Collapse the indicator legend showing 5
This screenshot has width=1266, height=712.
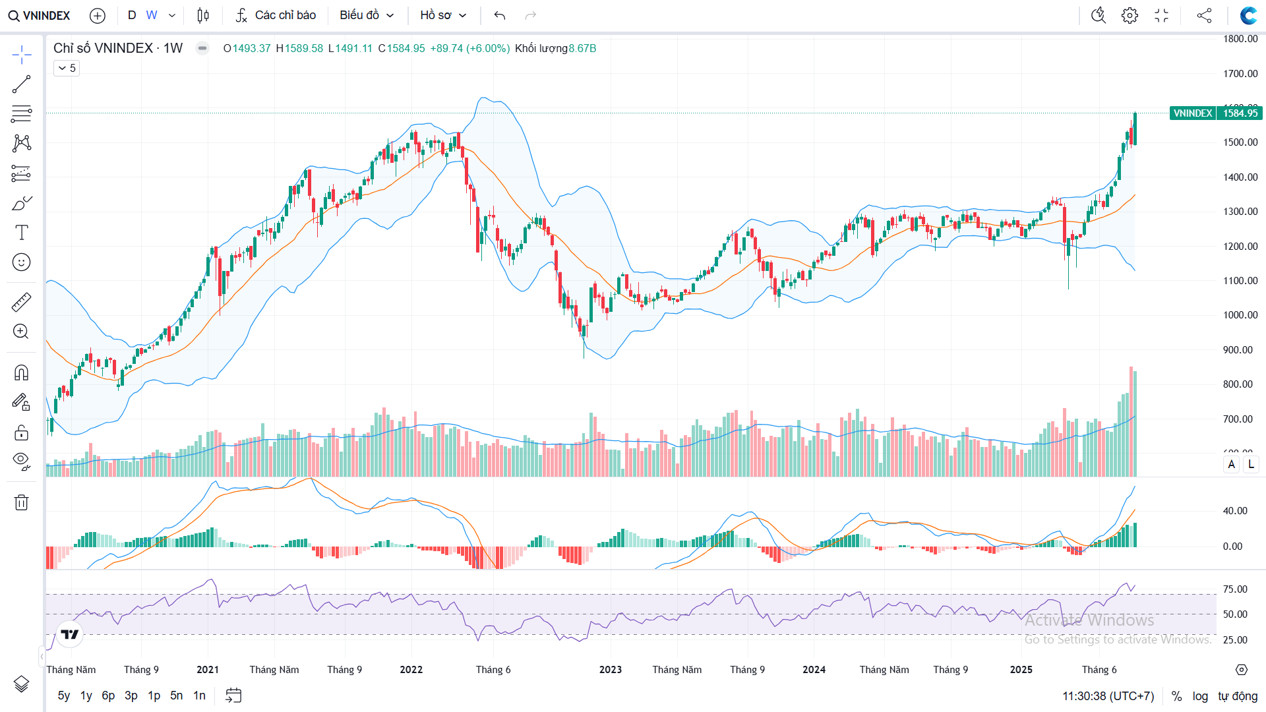tap(67, 68)
